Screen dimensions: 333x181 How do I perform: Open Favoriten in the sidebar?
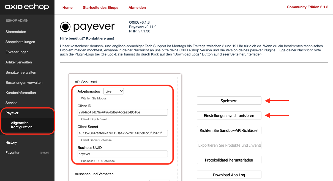pyautogui.click(x=13, y=153)
